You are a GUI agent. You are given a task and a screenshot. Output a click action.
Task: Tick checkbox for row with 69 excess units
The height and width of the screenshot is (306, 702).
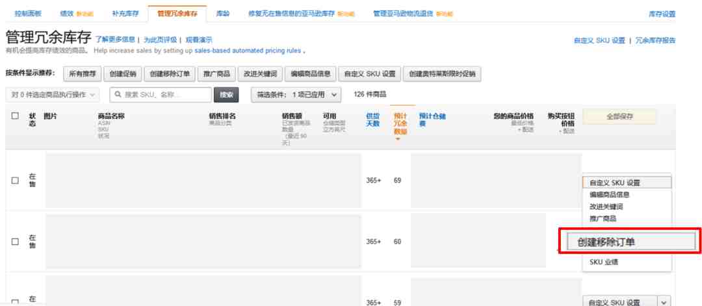point(15,181)
